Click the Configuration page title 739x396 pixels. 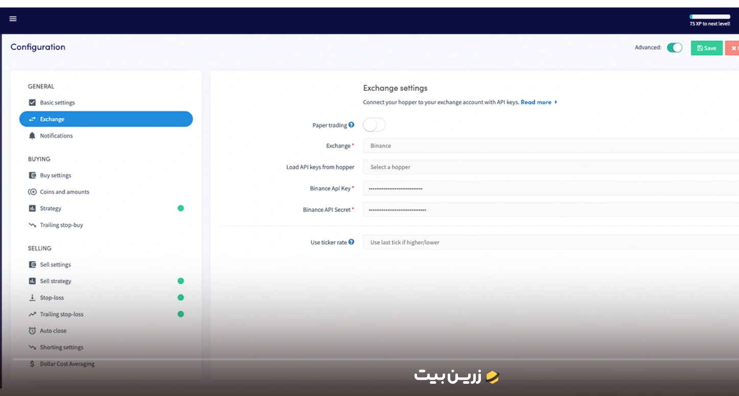[38, 47]
